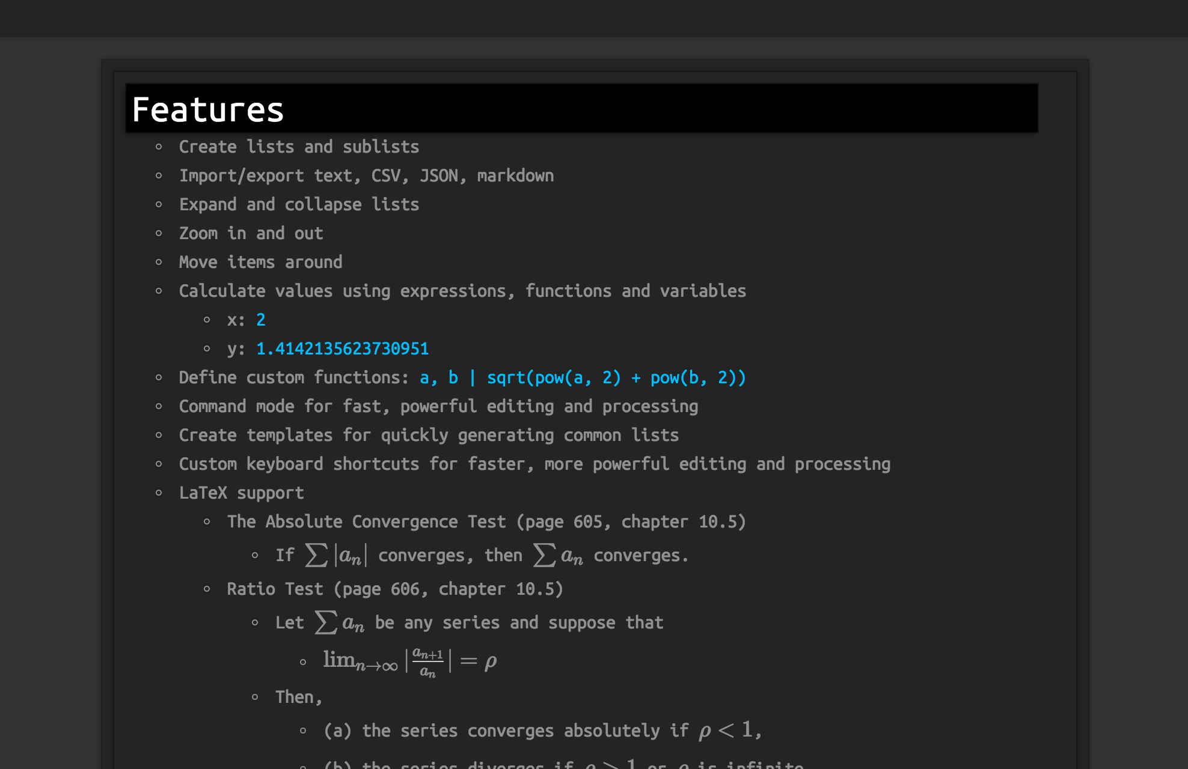Screen dimensions: 1188x769
Task: Collapse "The Absolute Convergence Test" bullet
Action: click(207, 521)
